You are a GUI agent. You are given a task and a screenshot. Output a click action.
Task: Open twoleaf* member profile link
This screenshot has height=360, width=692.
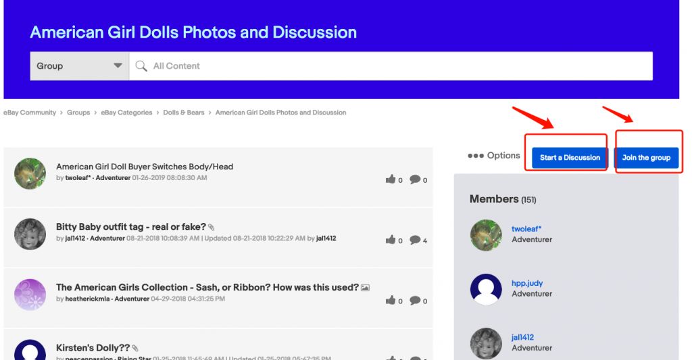coord(526,229)
